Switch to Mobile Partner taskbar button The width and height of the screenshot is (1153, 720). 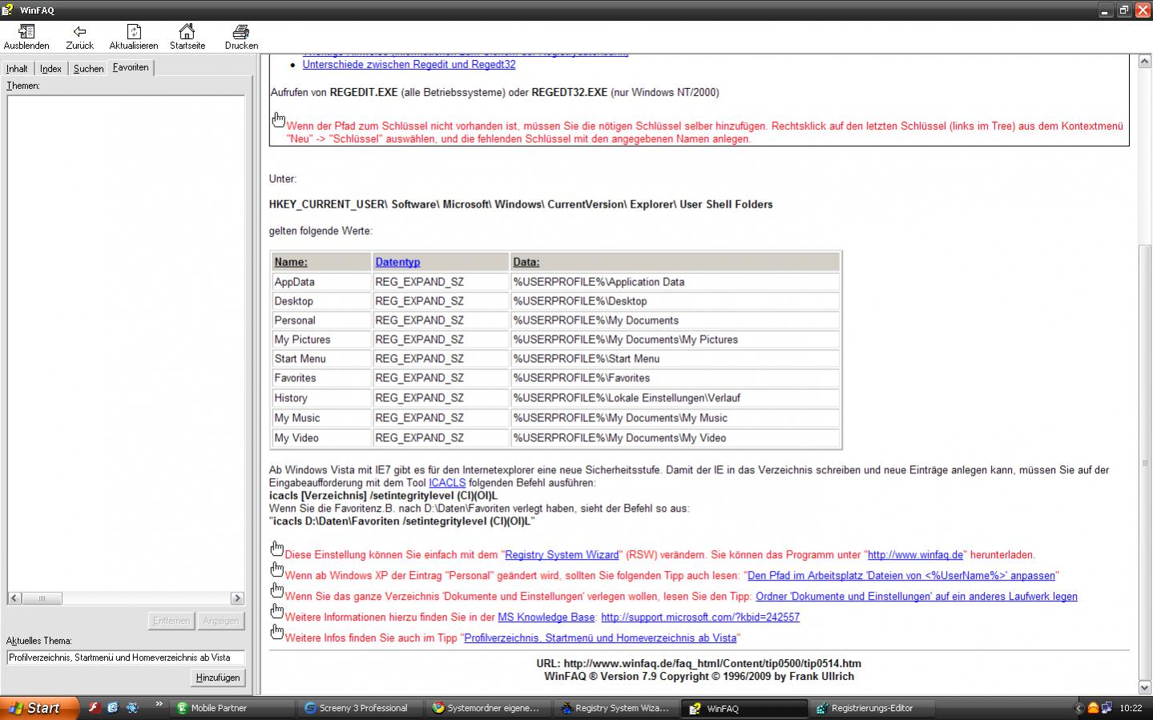[232, 708]
